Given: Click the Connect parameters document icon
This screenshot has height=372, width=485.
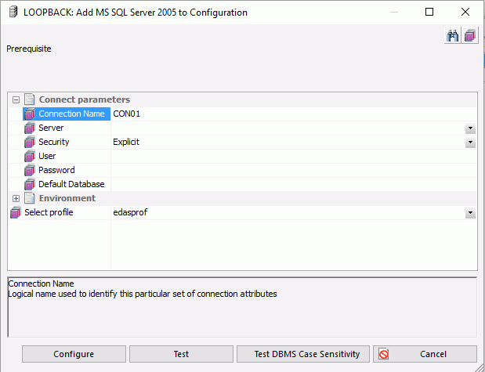Looking at the screenshot, I should click(30, 99).
